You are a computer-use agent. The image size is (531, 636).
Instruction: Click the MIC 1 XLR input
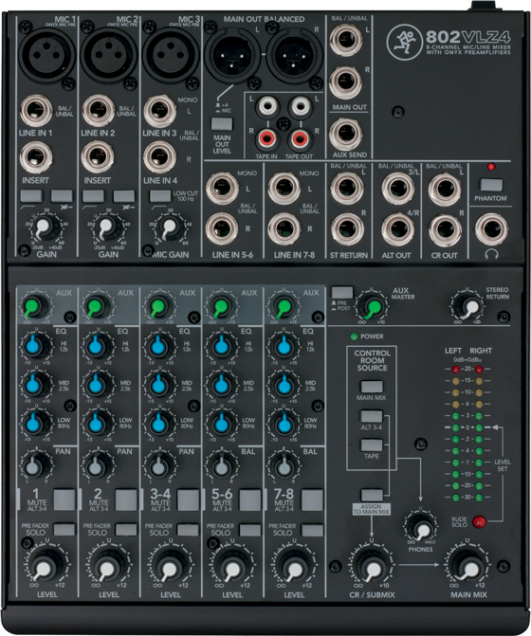tap(47, 53)
